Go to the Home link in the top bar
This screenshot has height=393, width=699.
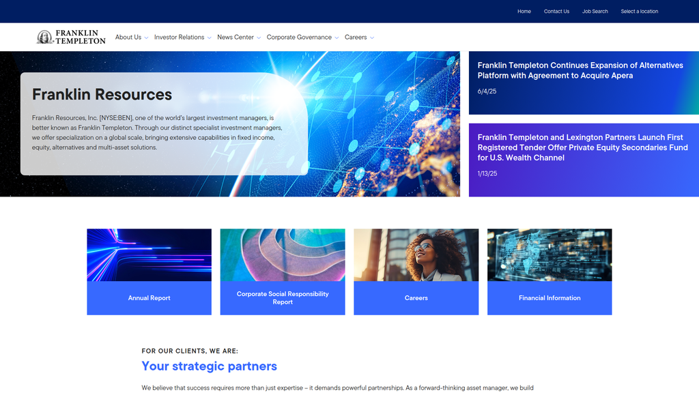524,12
